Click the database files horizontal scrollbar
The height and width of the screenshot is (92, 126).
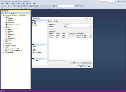click(70, 60)
